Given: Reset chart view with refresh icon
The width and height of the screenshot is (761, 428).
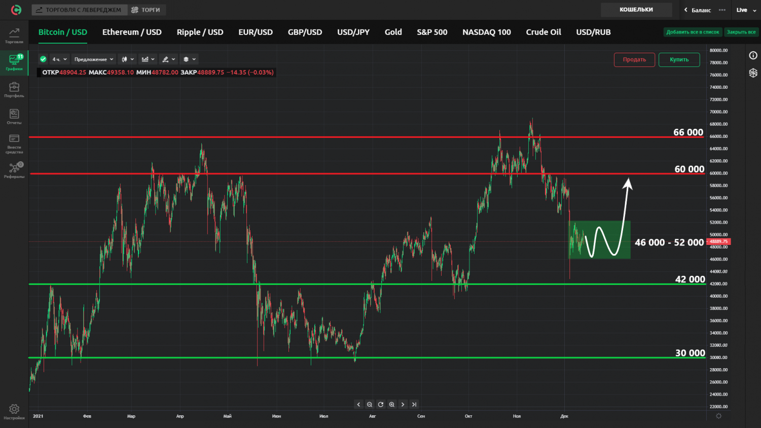Looking at the screenshot, I should 381,405.
